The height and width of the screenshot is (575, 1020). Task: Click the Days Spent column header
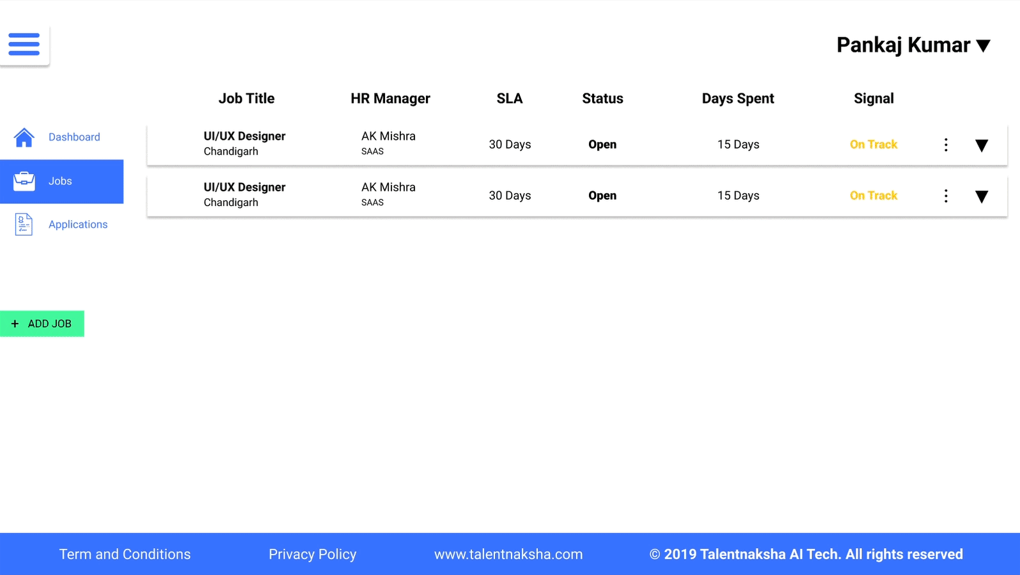tap(738, 98)
